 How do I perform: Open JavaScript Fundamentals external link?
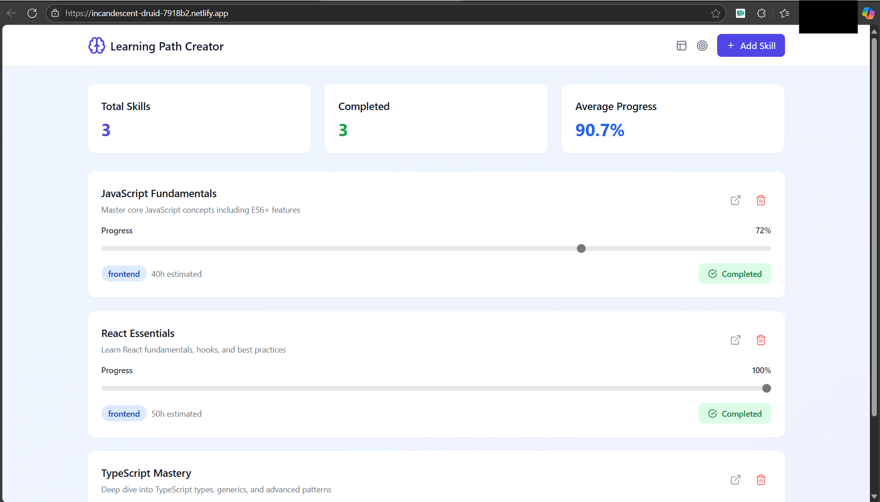pyautogui.click(x=735, y=200)
